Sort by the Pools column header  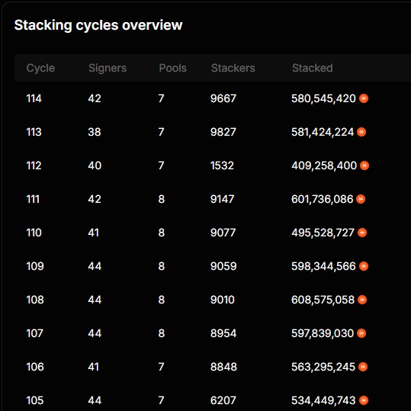click(173, 68)
